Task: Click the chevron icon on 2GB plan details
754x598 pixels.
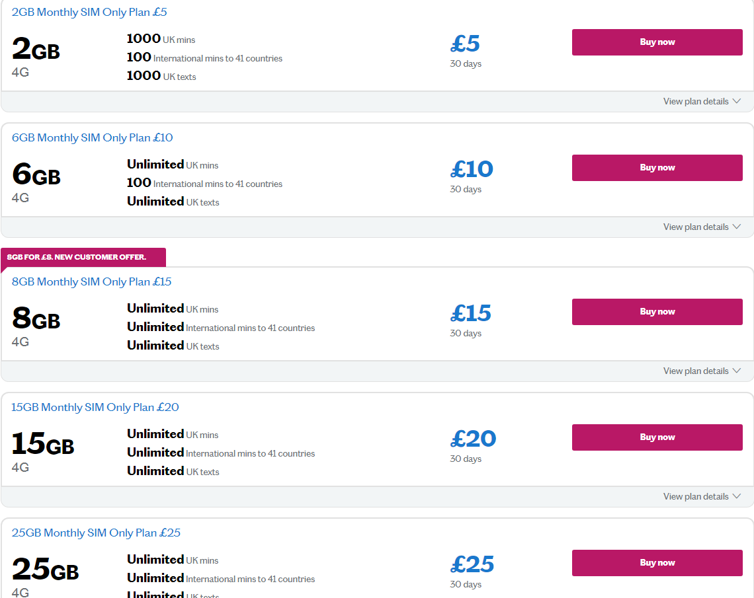Action: [x=737, y=102]
